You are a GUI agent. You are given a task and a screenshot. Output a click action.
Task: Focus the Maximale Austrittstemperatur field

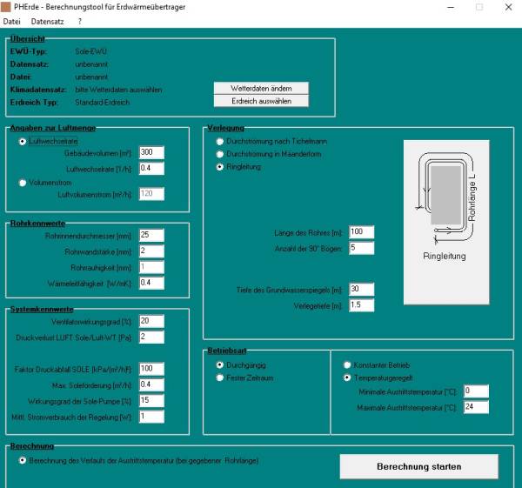click(x=476, y=407)
